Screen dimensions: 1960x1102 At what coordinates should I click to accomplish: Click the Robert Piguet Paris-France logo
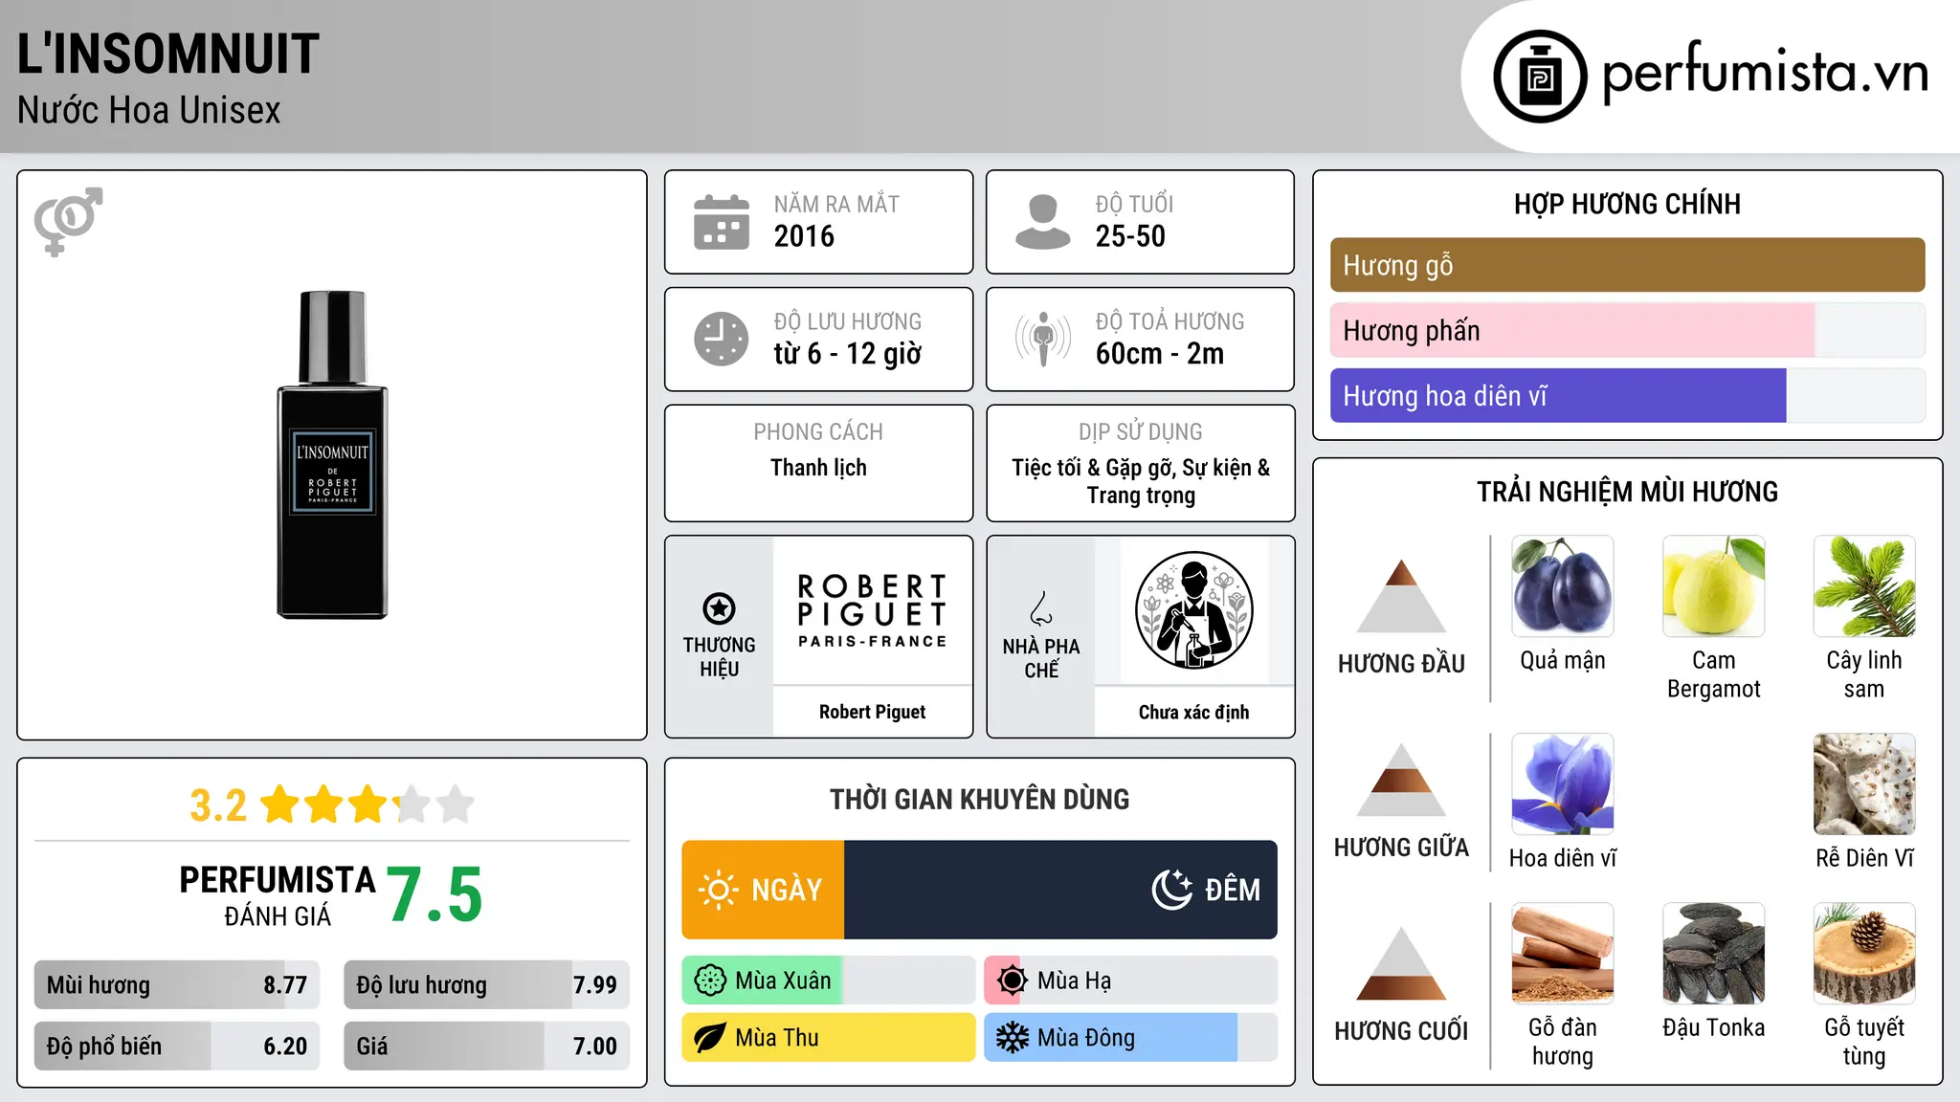[x=872, y=610]
